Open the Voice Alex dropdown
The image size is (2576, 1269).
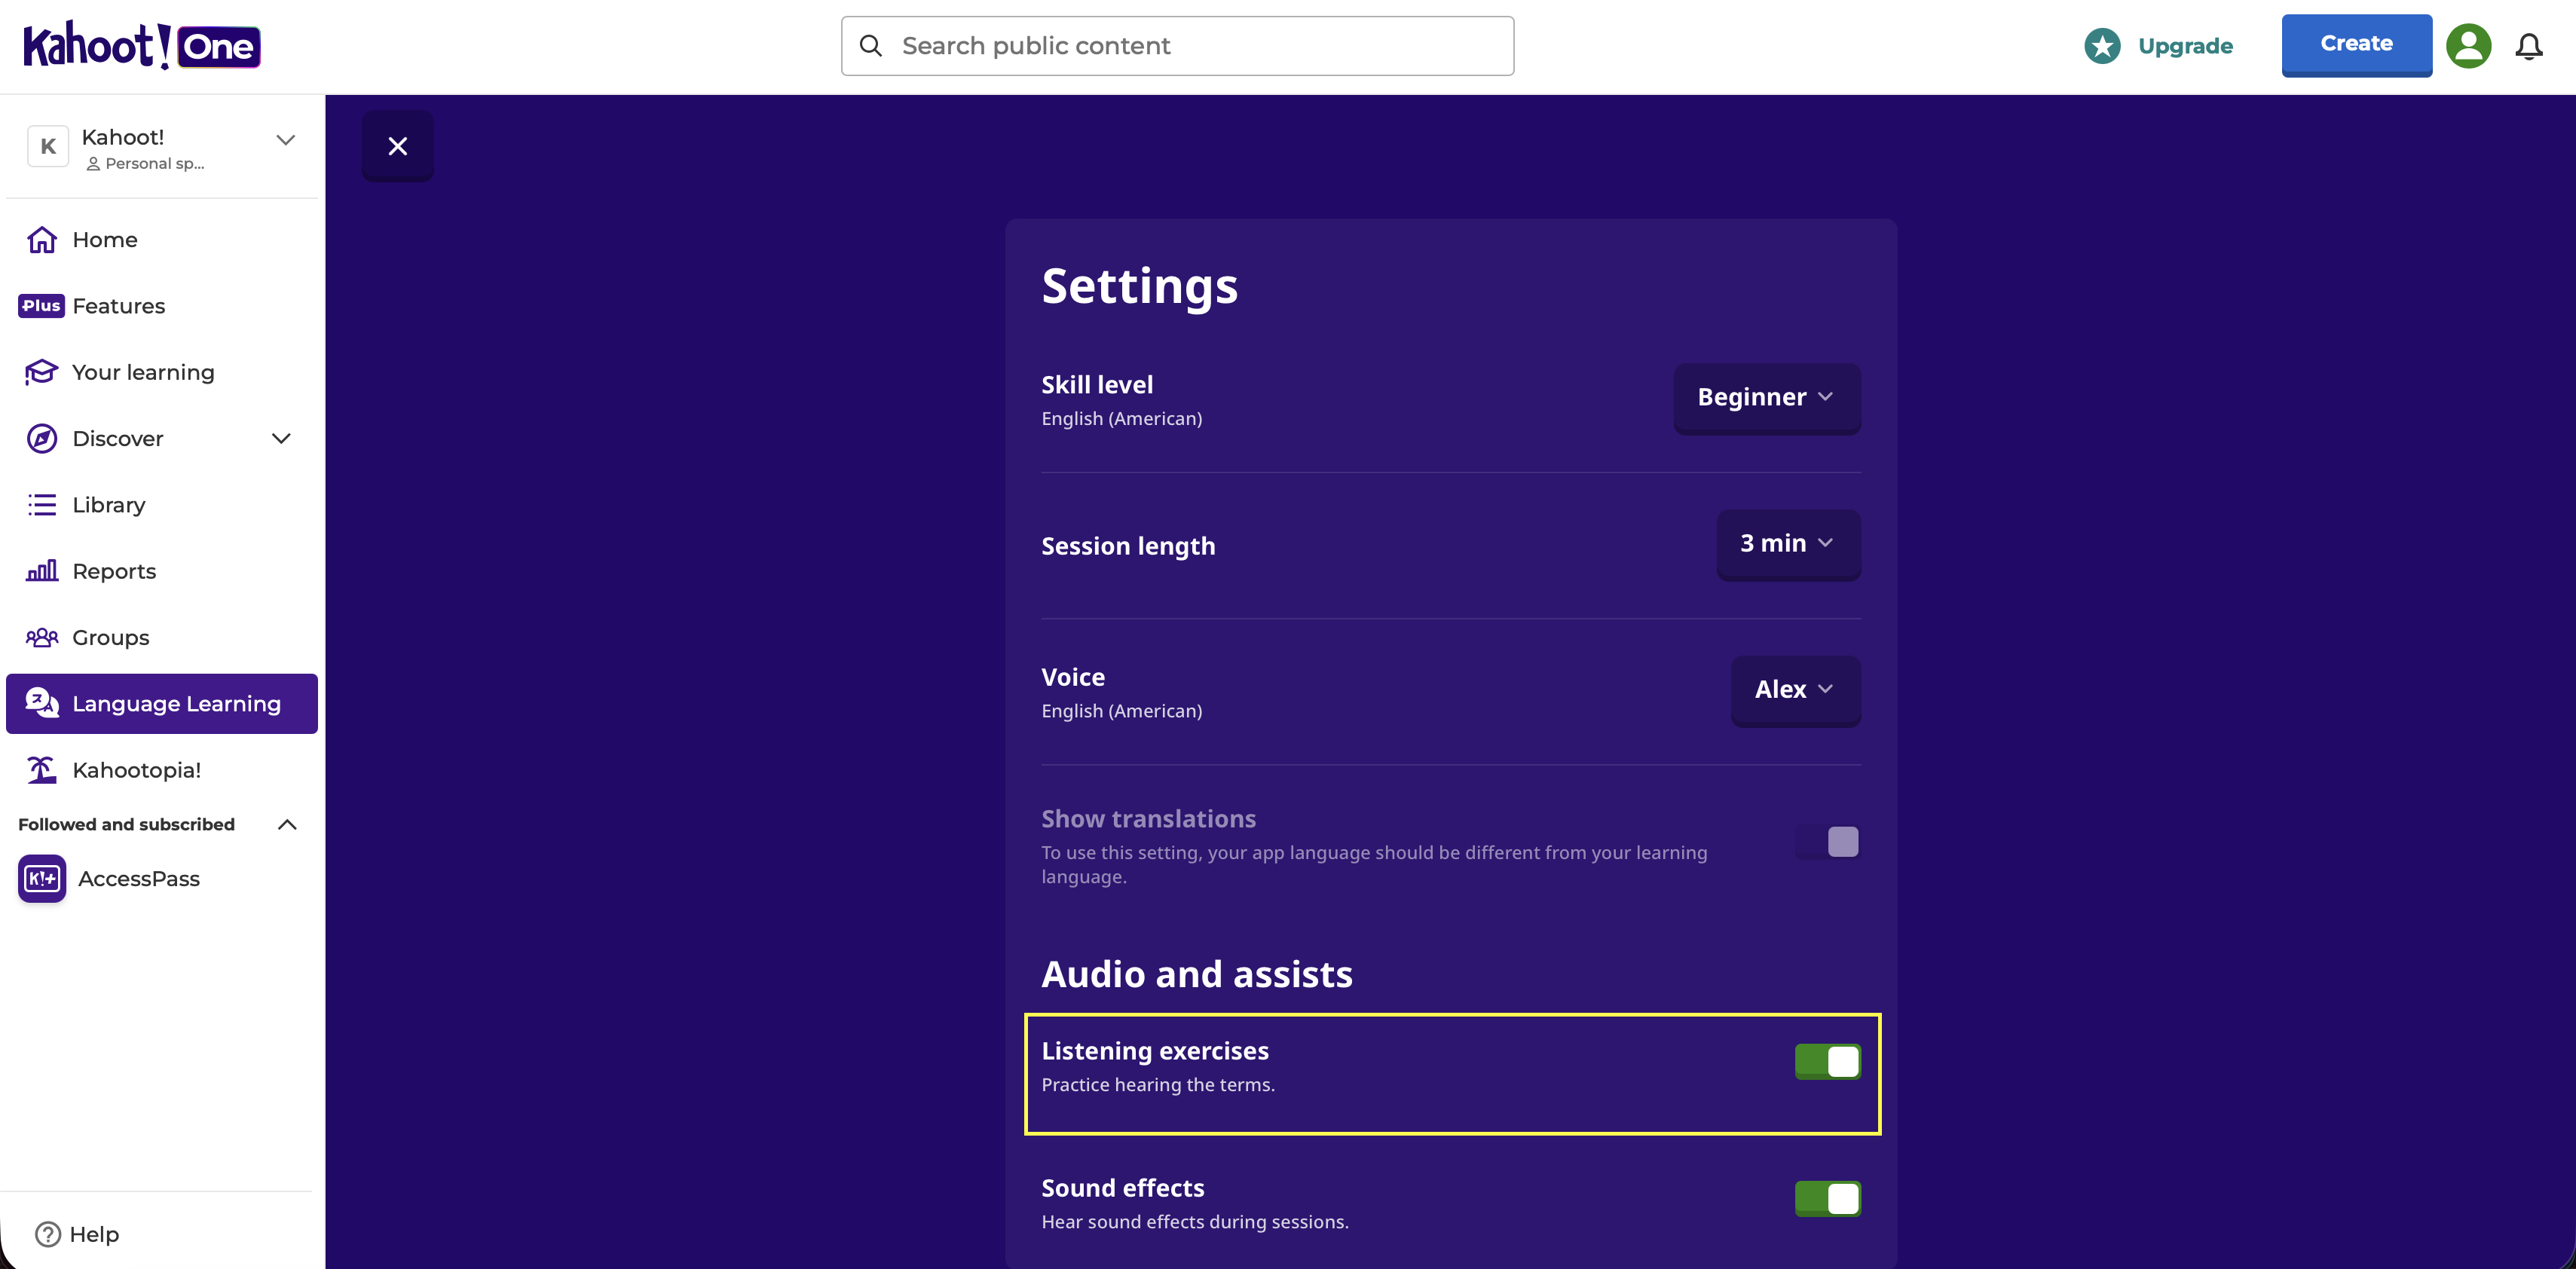tap(1795, 689)
